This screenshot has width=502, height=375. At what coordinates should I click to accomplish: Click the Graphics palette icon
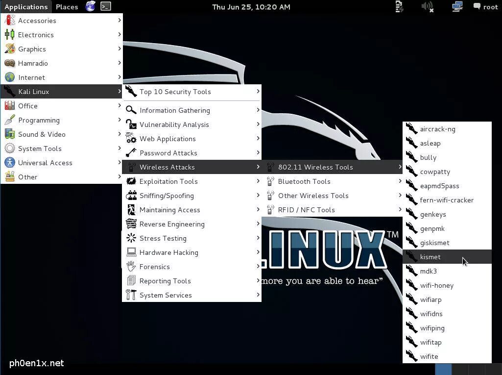[10, 49]
